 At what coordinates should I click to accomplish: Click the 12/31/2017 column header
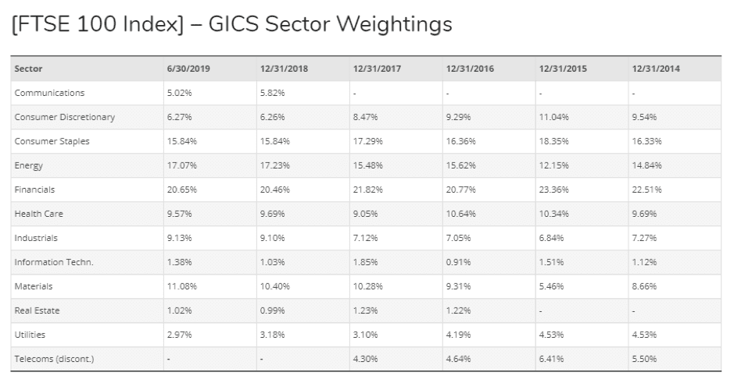click(377, 69)
